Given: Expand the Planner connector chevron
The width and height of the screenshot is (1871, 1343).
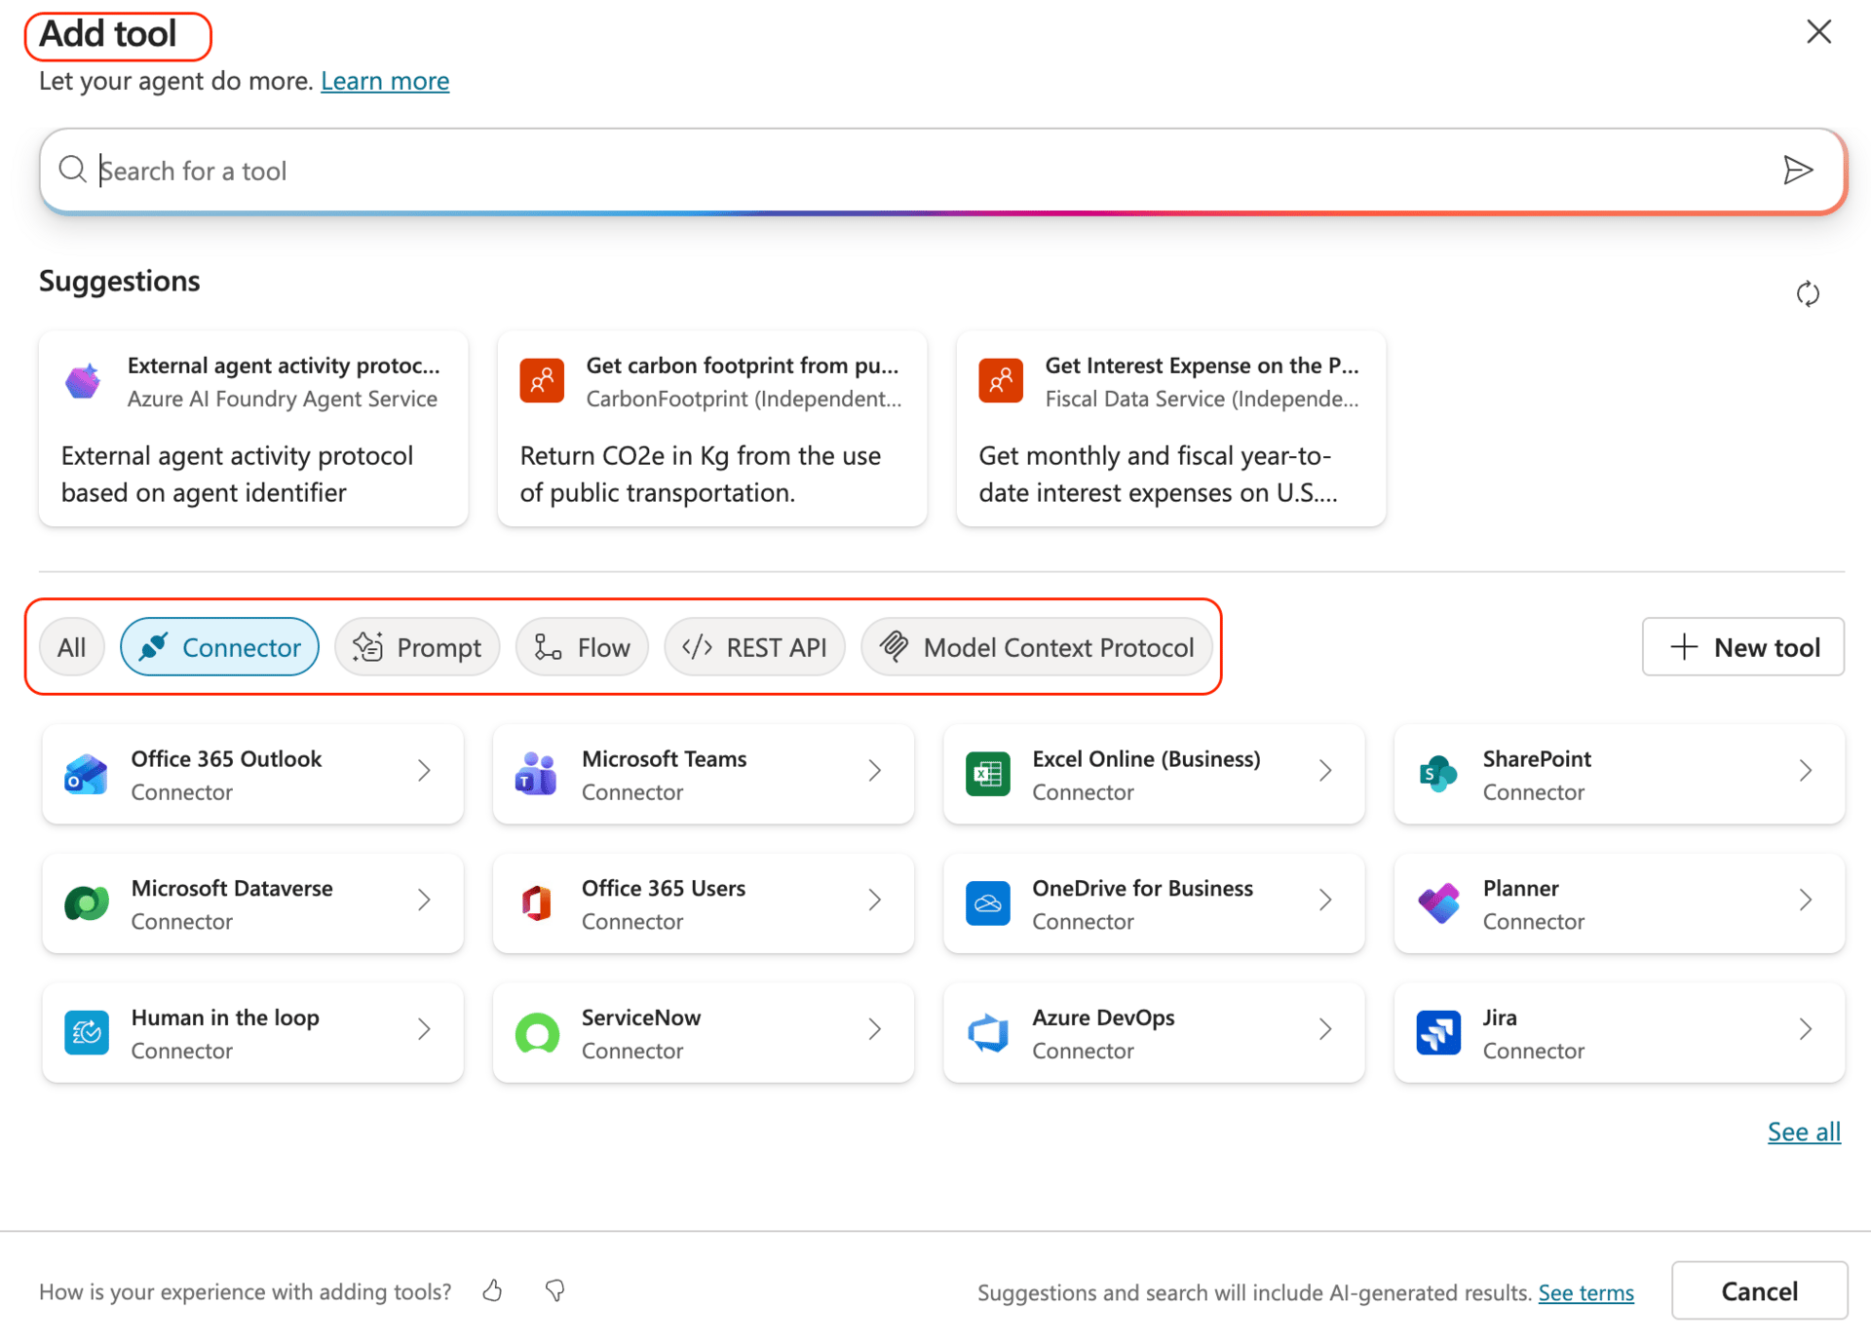Looking at the screenshot, I should tap(1805, 901).
